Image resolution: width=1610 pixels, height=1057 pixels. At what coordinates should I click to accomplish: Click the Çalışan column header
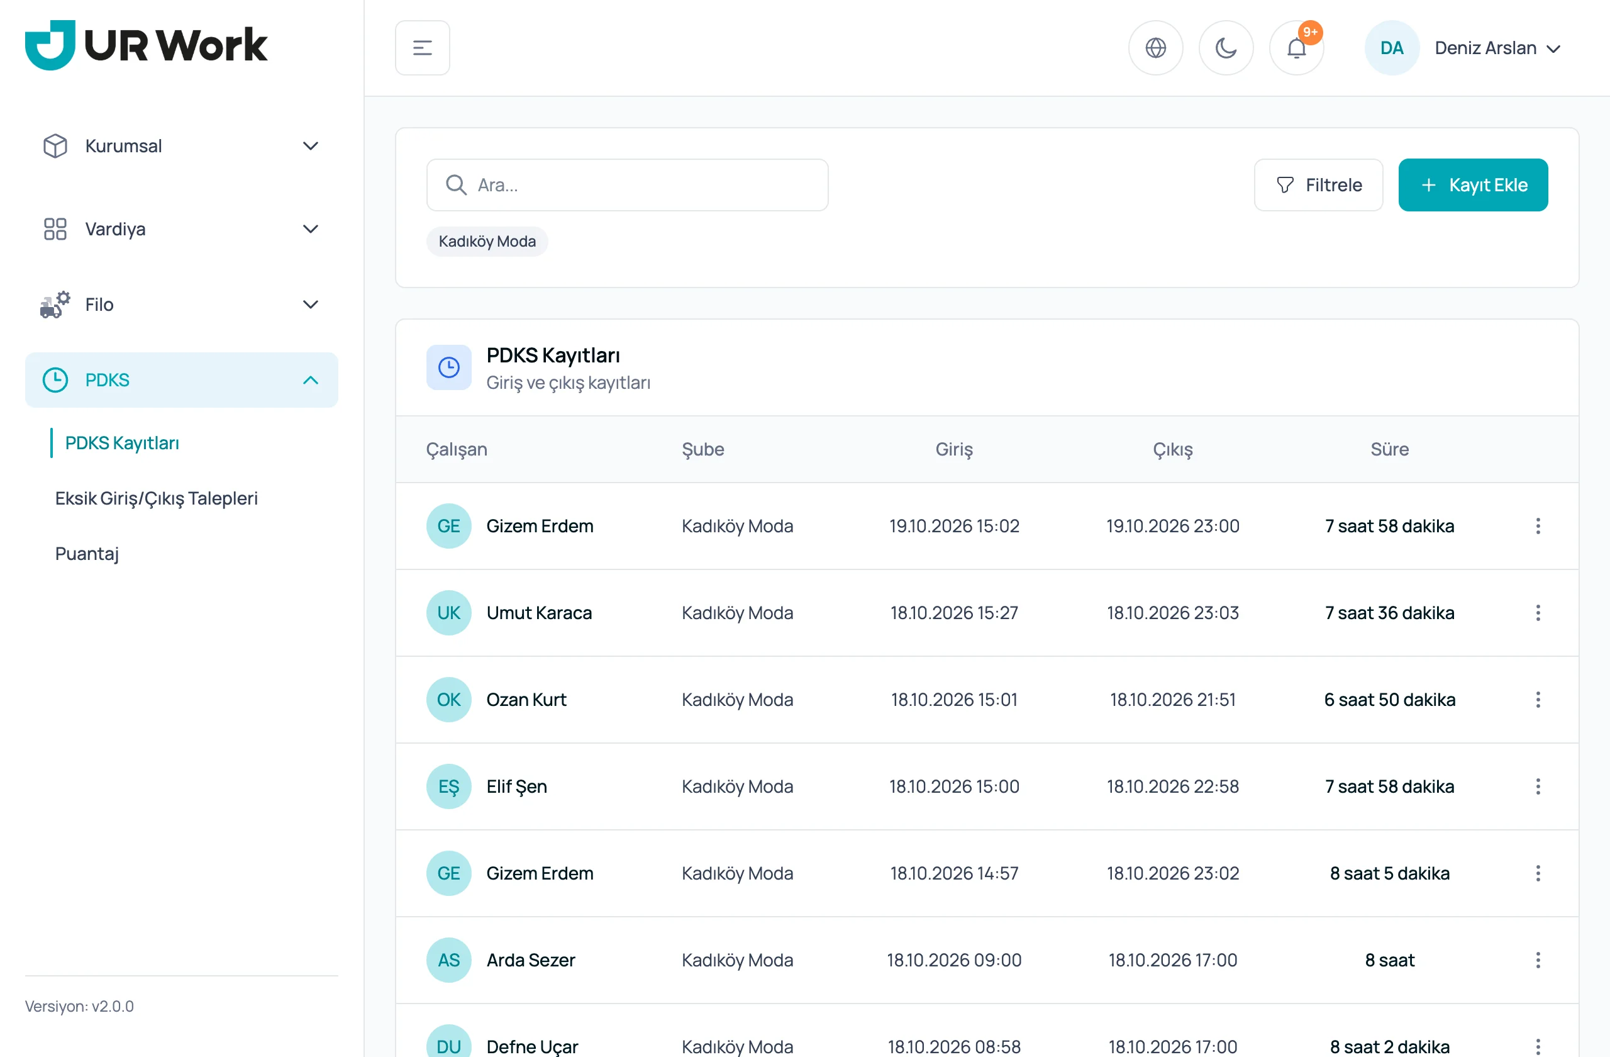[457, 449]
